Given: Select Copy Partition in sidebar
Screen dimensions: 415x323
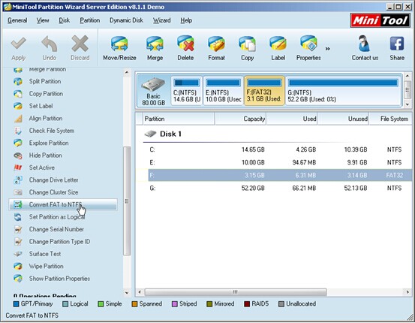Looking at the screenshot, I should click(46, 94).
